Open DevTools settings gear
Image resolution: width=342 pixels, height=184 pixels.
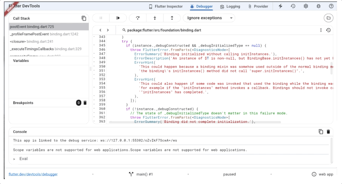click(x=306, y=6)
